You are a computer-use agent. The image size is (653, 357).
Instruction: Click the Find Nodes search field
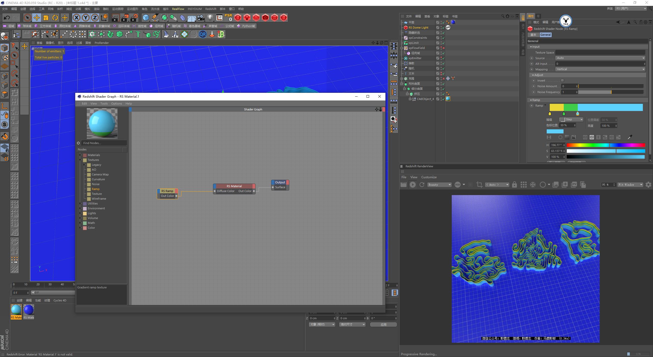103,143
